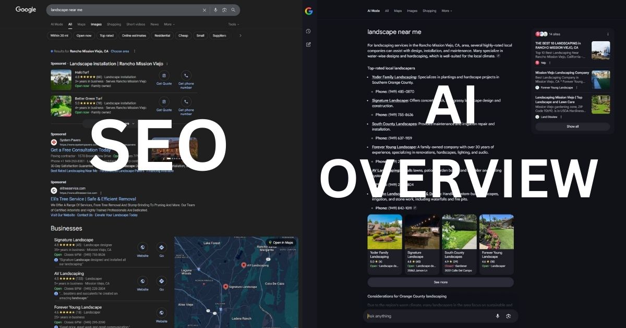Switch to the Short videos tab
This screenshot has height=328, width=626.
(136, 24)
